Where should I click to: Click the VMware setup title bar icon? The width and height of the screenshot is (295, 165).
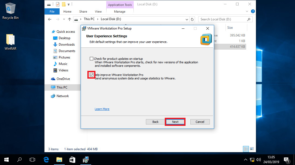[84, 28]
